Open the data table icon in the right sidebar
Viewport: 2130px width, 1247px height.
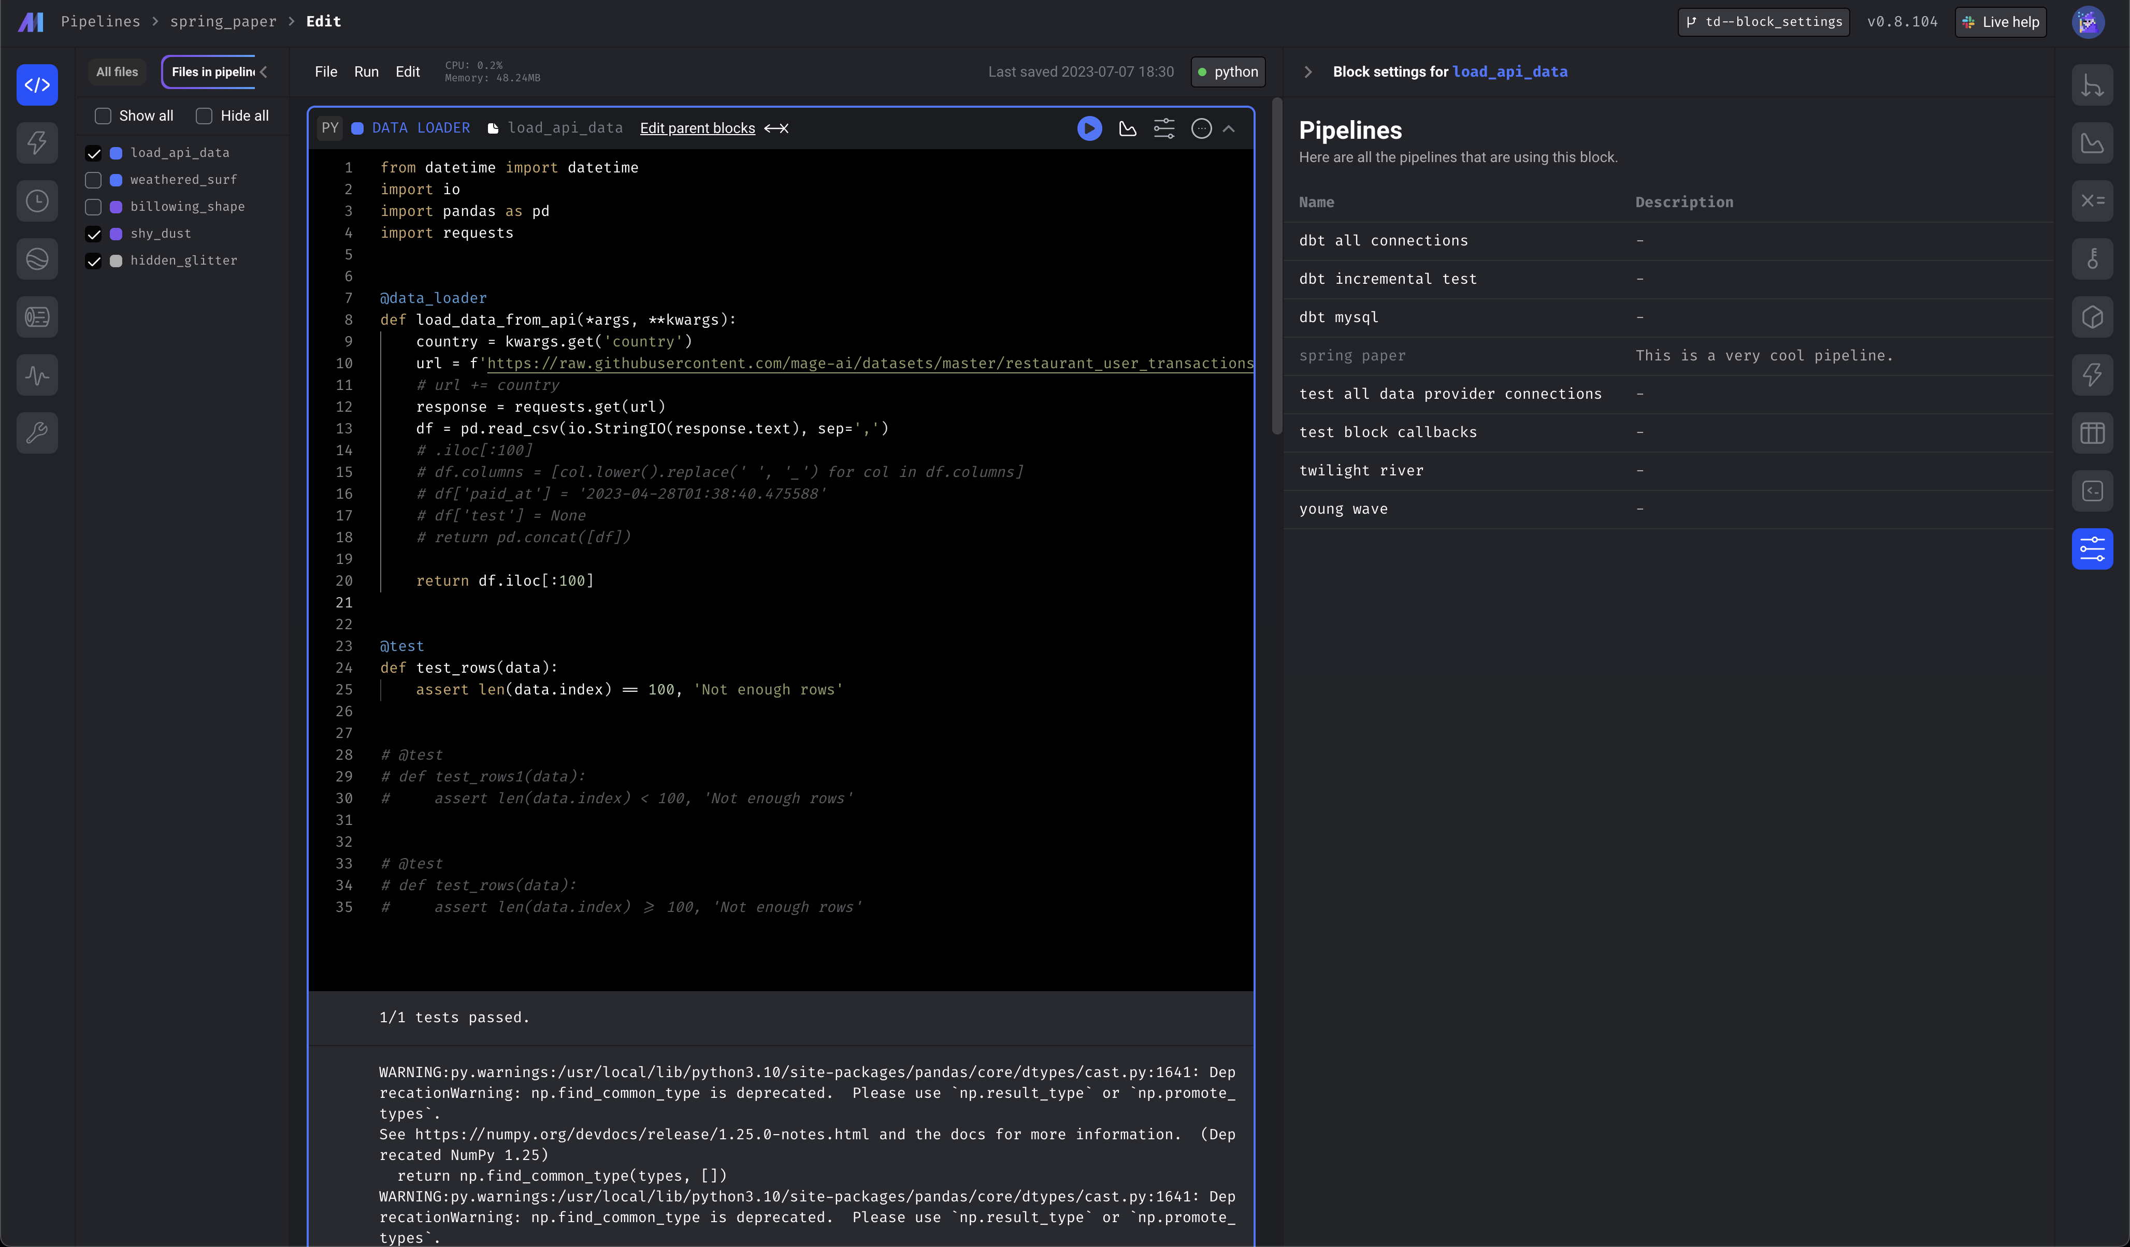[x=2092, y=432]
